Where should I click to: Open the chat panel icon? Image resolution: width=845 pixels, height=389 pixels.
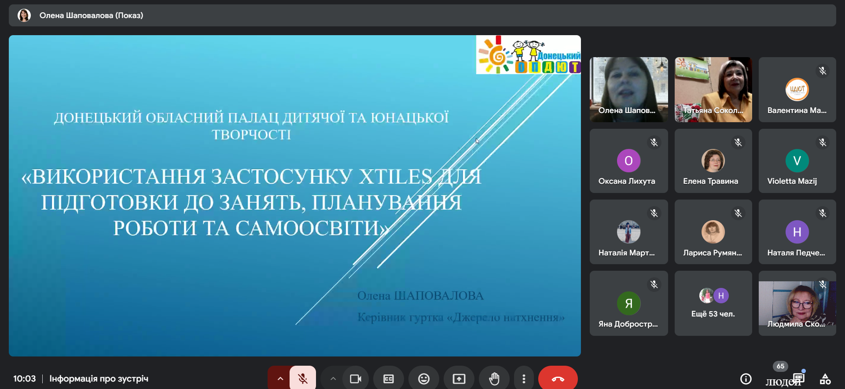799,378
